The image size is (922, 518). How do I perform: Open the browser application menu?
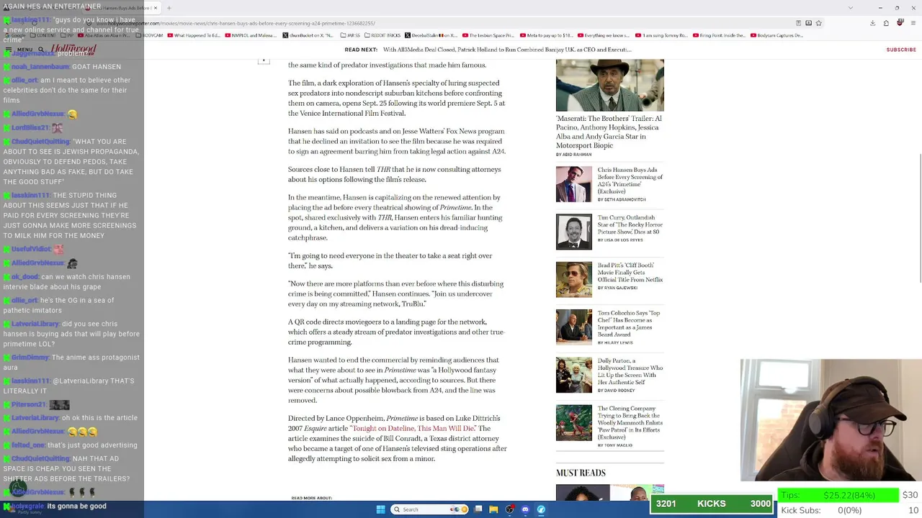(913, 23)
